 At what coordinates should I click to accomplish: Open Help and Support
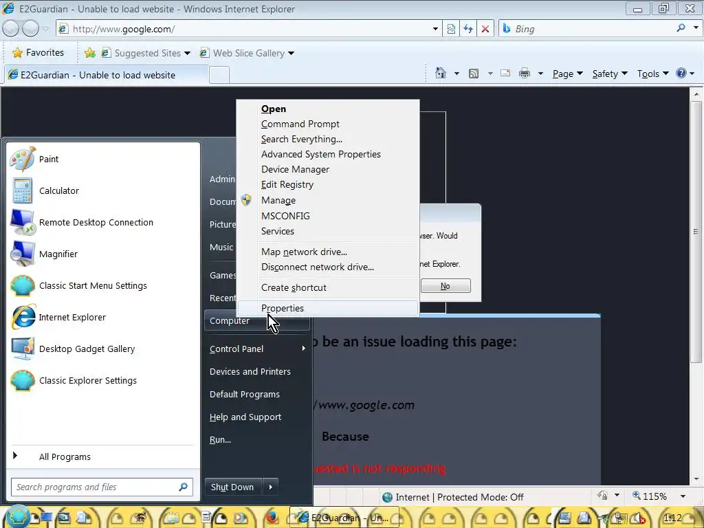point(257,417)
